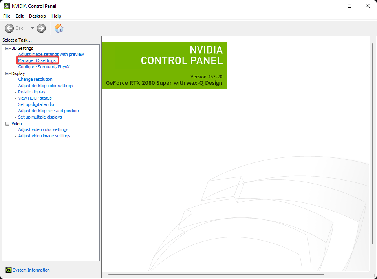Click the Back arrow button

9,28
